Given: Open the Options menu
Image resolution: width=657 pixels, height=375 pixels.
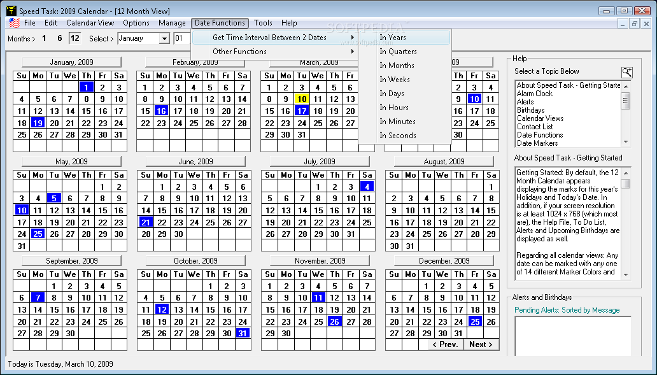Looking at the screenshot, I should point(136,23).
